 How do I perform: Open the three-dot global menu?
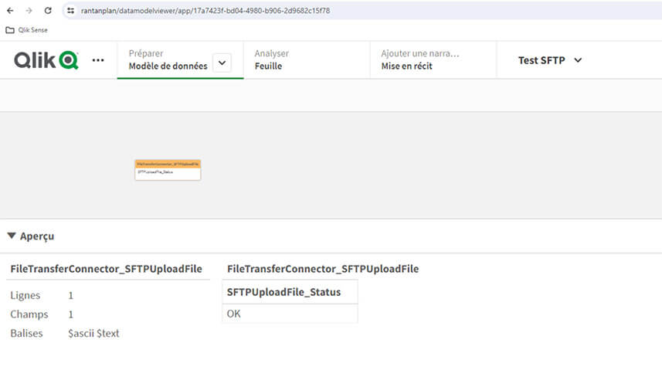[98, 60]
